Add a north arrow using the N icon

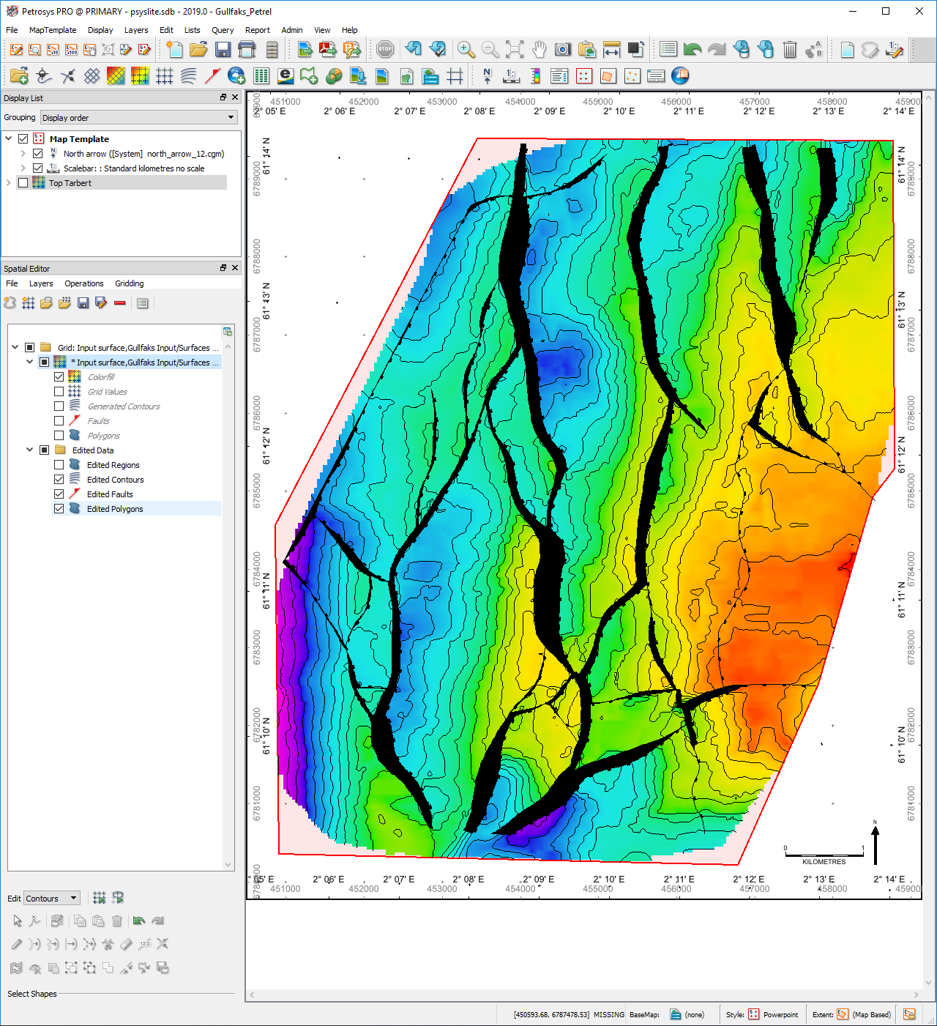[x=488, y=76]
